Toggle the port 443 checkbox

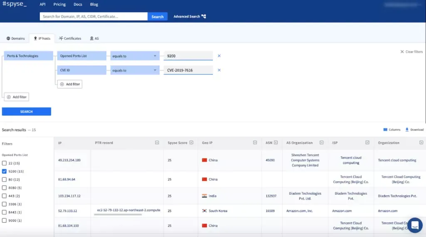[x=4, y=196]
